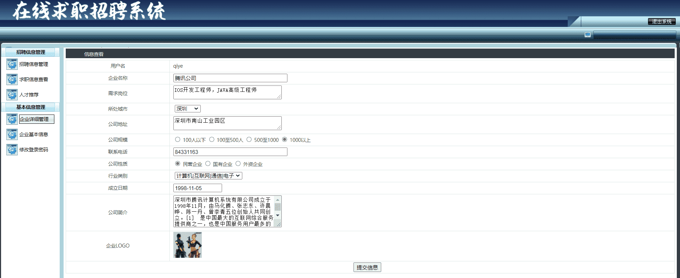
Task: Click the 退出系统 logout button
Action: coord(662,22)
